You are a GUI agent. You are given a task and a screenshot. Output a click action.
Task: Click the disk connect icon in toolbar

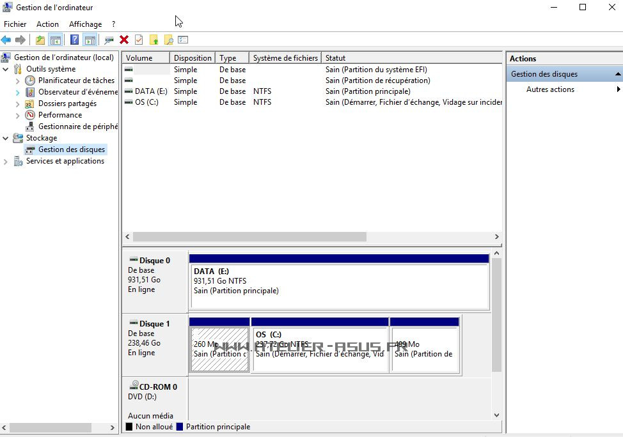pos(109,40)
